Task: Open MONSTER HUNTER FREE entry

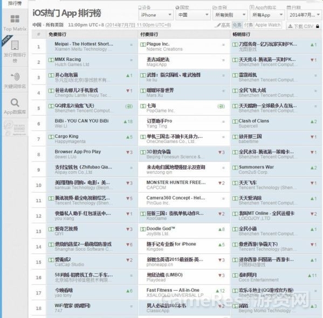Action: [176, 182]
